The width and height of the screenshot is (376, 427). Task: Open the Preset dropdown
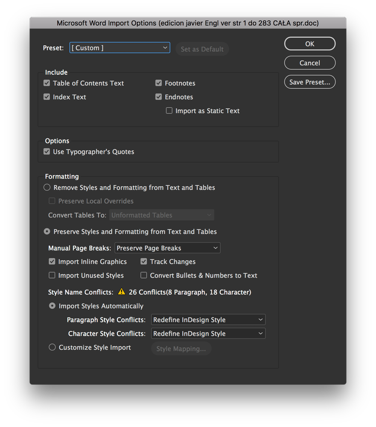tap(120, 48)
